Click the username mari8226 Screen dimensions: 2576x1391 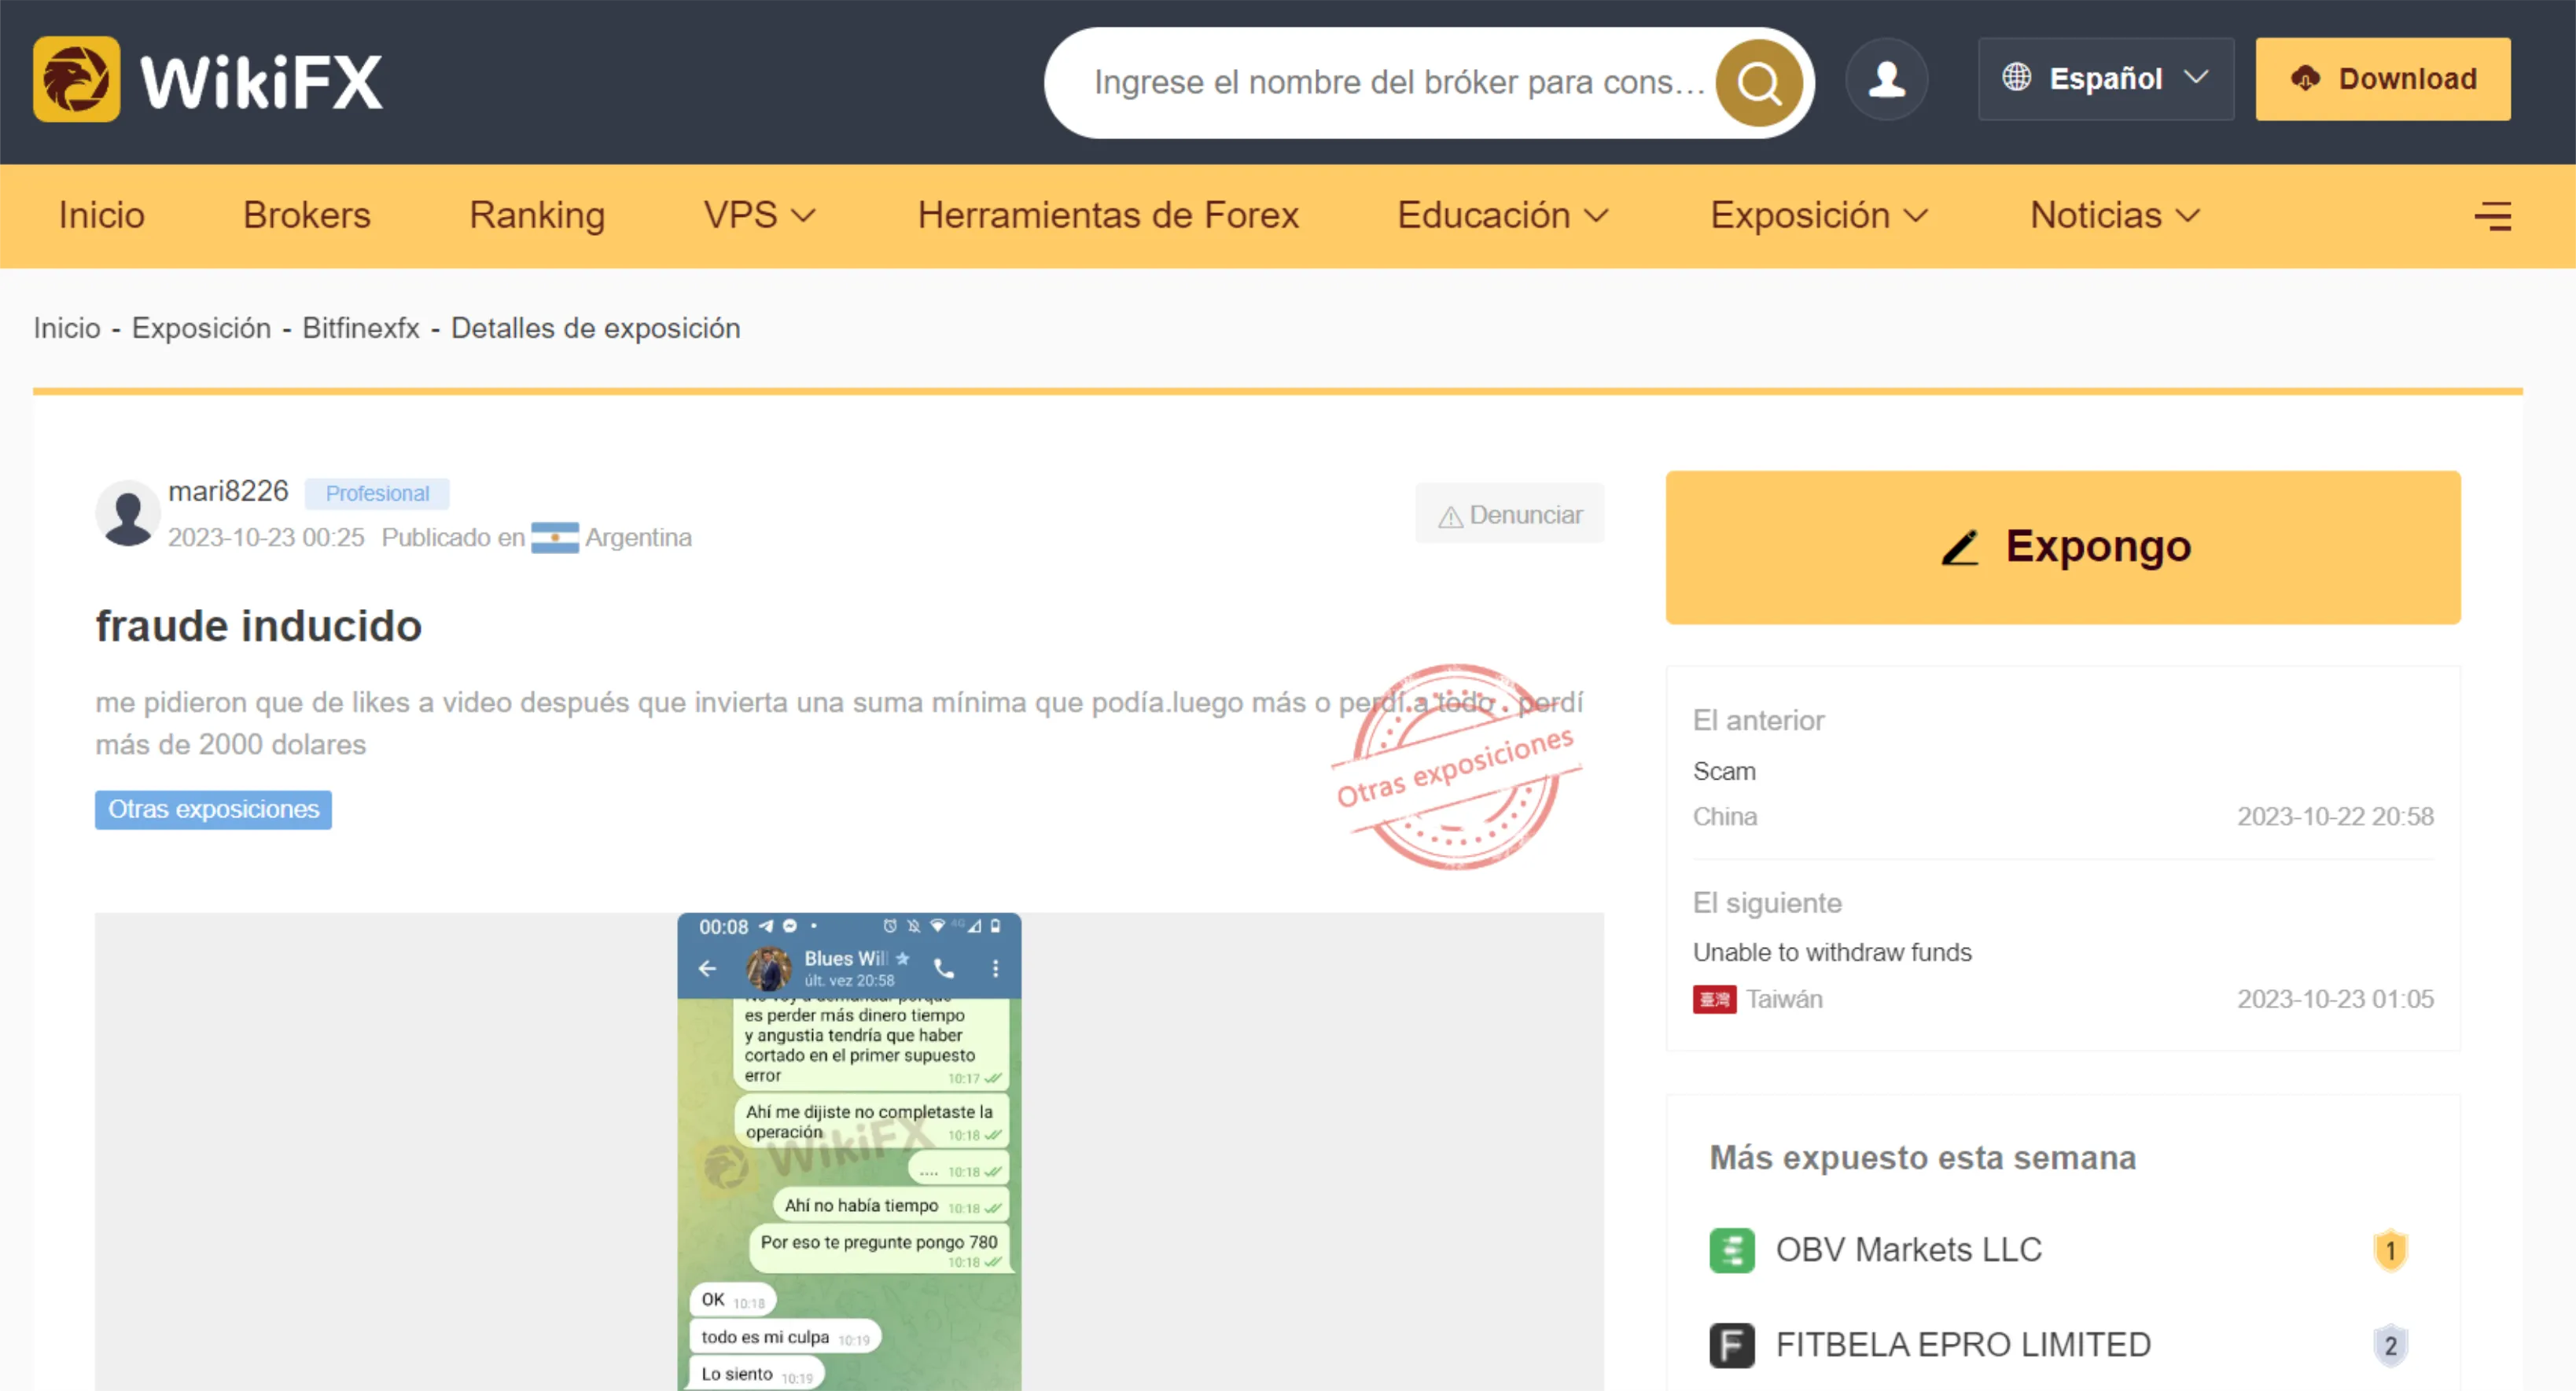click(228, 492)
